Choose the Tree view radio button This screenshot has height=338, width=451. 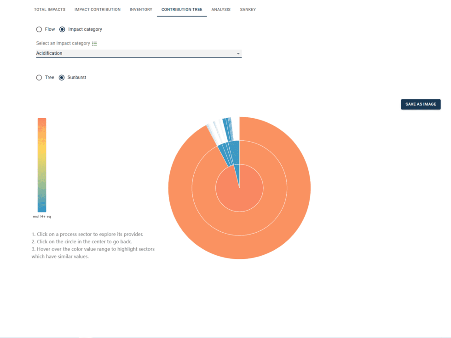(x=39, y=78)
